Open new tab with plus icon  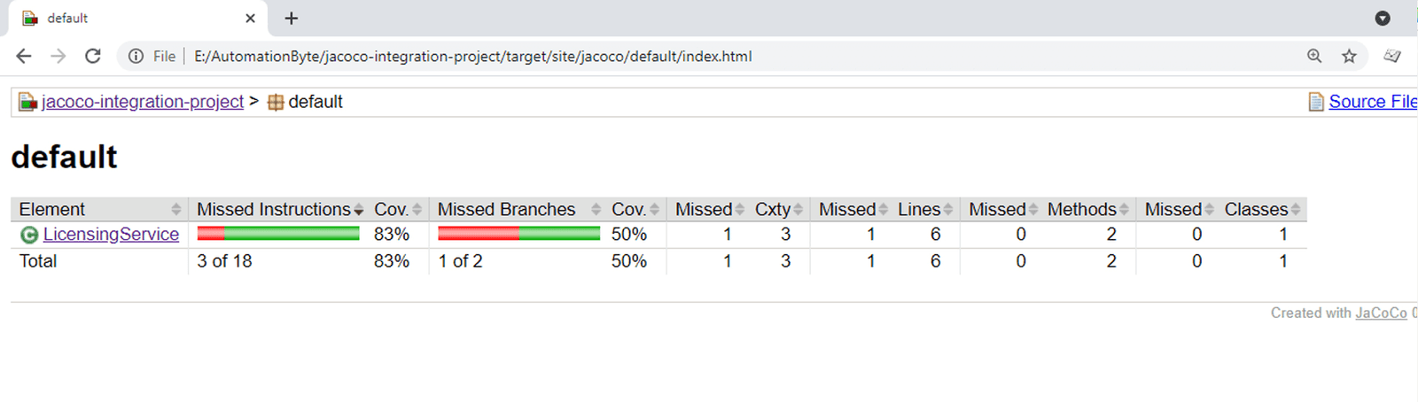(x=292, y=18)
